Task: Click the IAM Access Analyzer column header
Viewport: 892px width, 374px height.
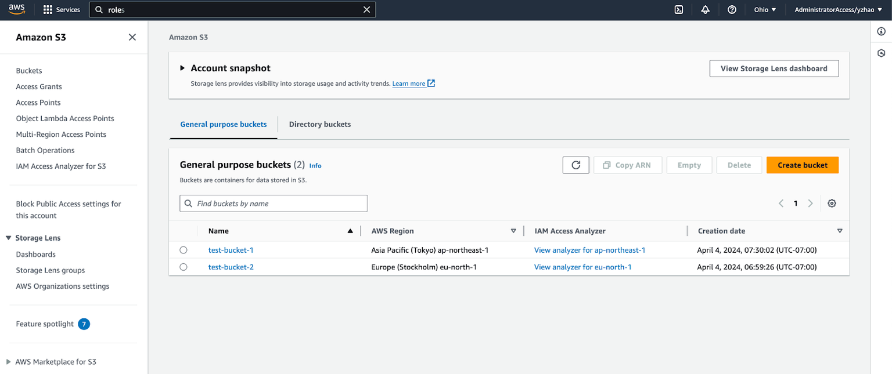Action: coord(570,231)
